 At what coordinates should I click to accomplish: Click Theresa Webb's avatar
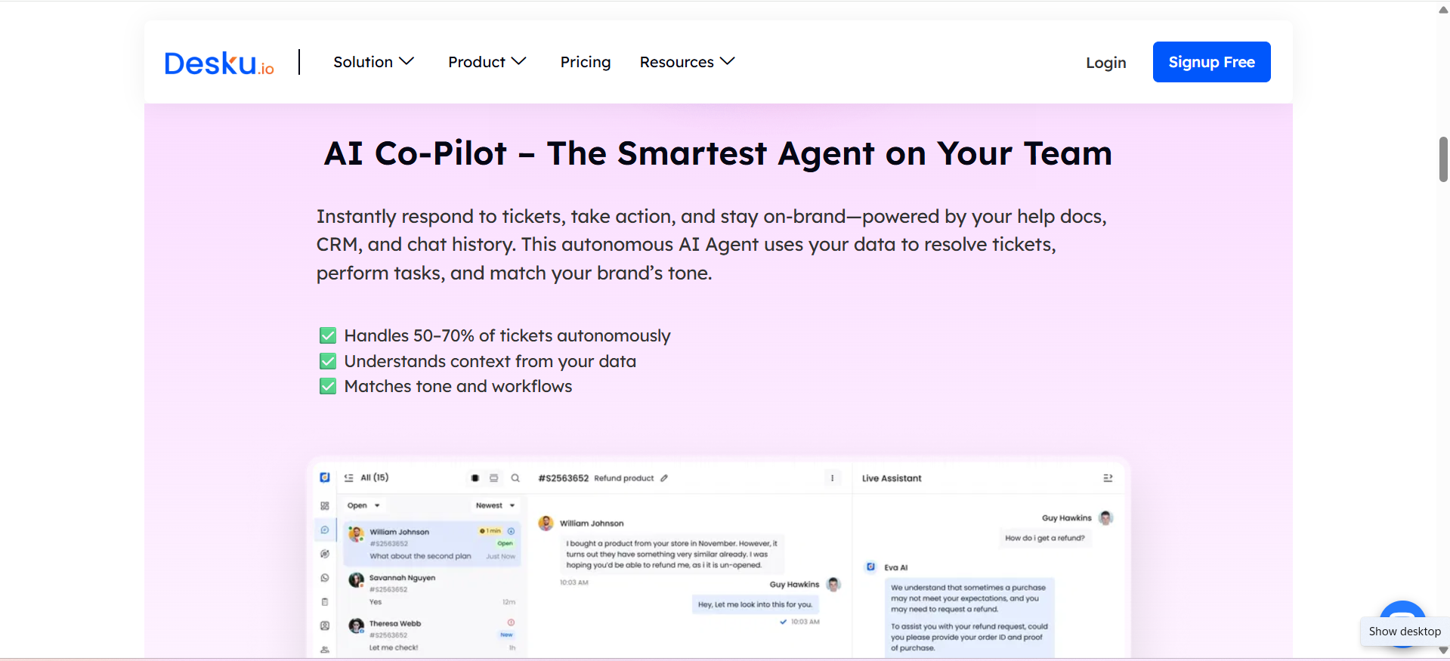point(356,626)
